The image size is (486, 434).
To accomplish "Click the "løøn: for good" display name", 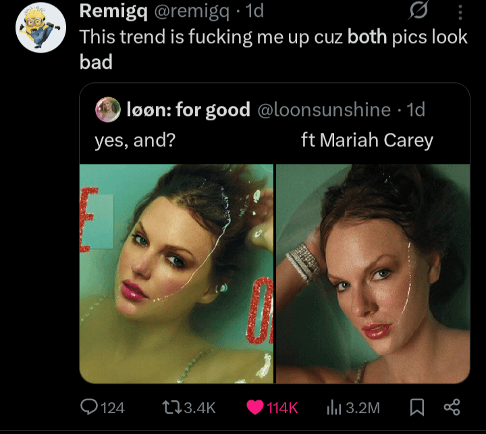I will point(188,109).
